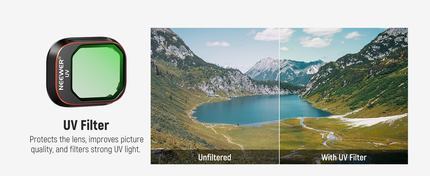Click the Unfiltered label
This screenshot has height=176, width=430.
(x=215, y=158)
